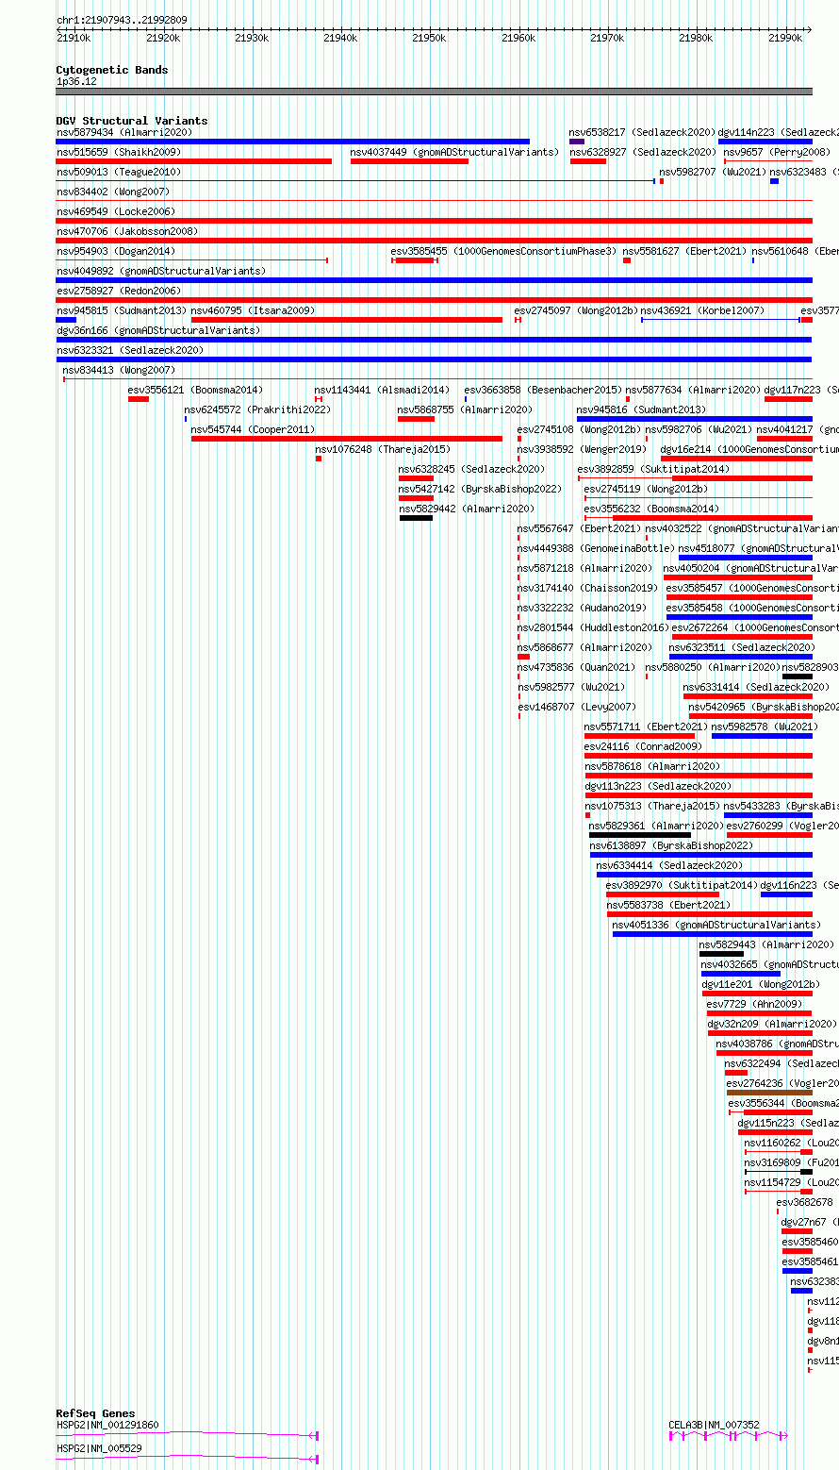
Task: Click the nsv5879434 (Almarri2020) blue variant bar
Action: pos(292,142)
